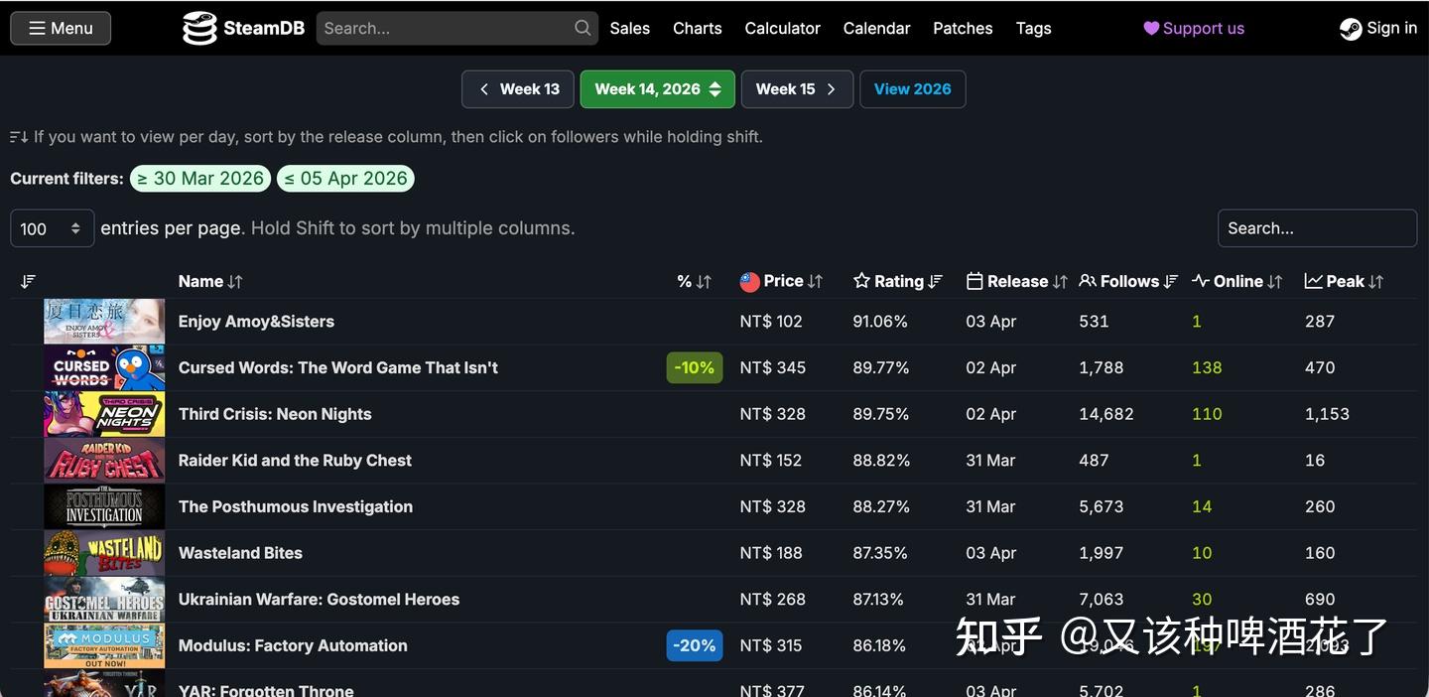Image resolution: width=1429 pixels, height=697 pixels.
Task: Select price NT$ 102 cell
Action: [x=771, y=322]
